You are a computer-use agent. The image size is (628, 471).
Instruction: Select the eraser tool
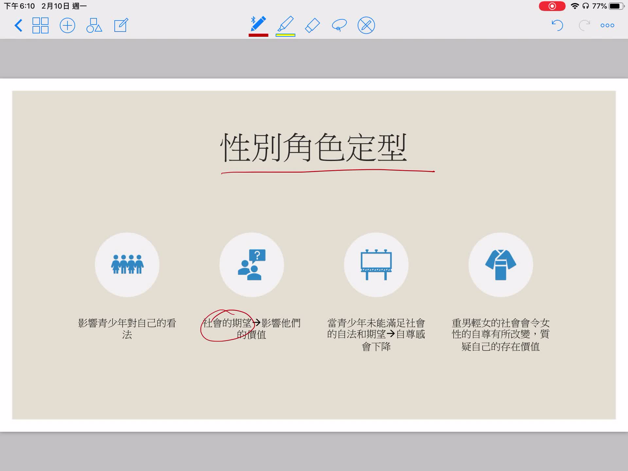312,25
